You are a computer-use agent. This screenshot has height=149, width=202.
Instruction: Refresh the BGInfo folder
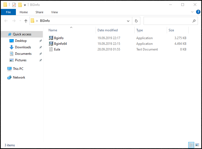(136, 21)
